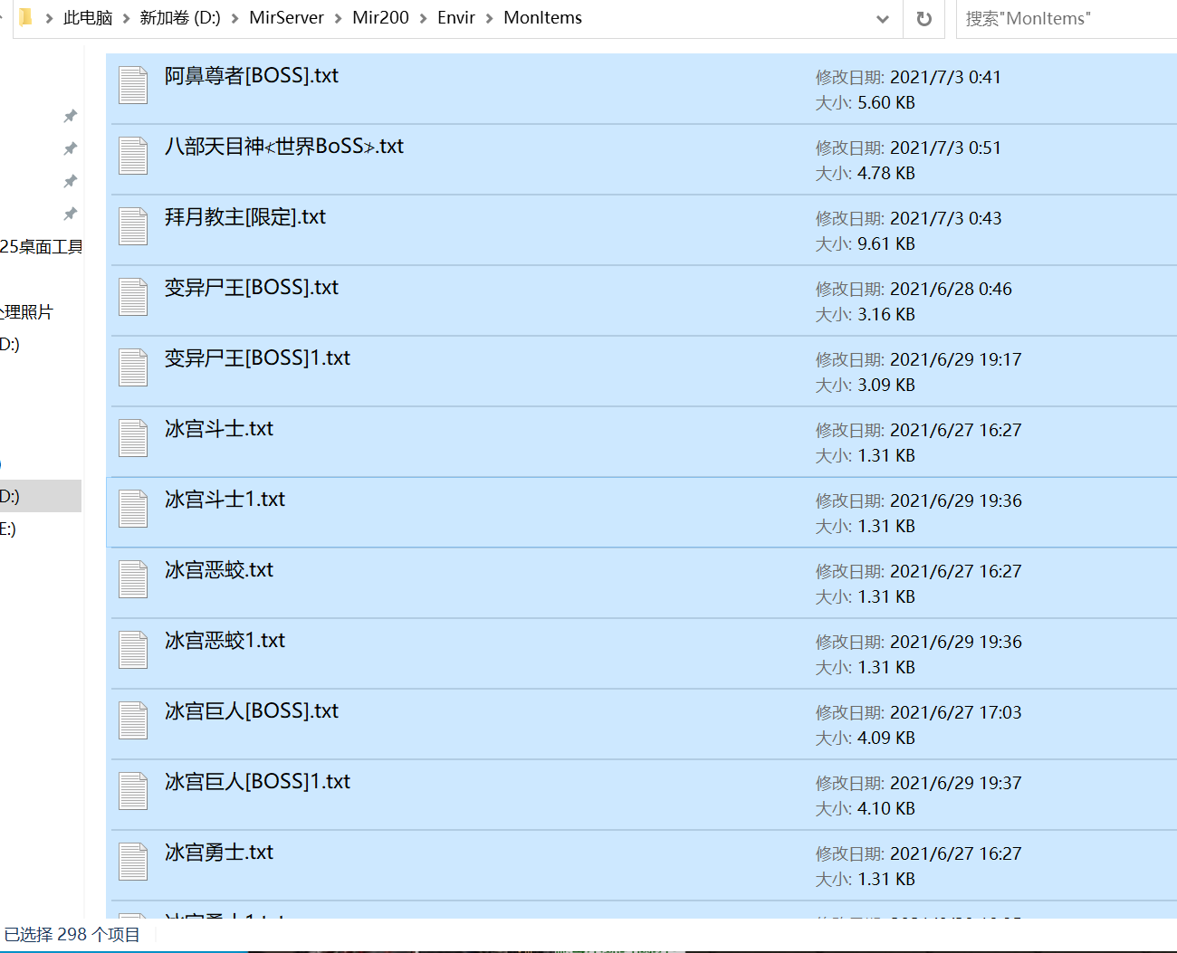Click the 冰宫恶蛟1.txt file icon
The height and width of the screenshot is (953, 1177).
133,650
